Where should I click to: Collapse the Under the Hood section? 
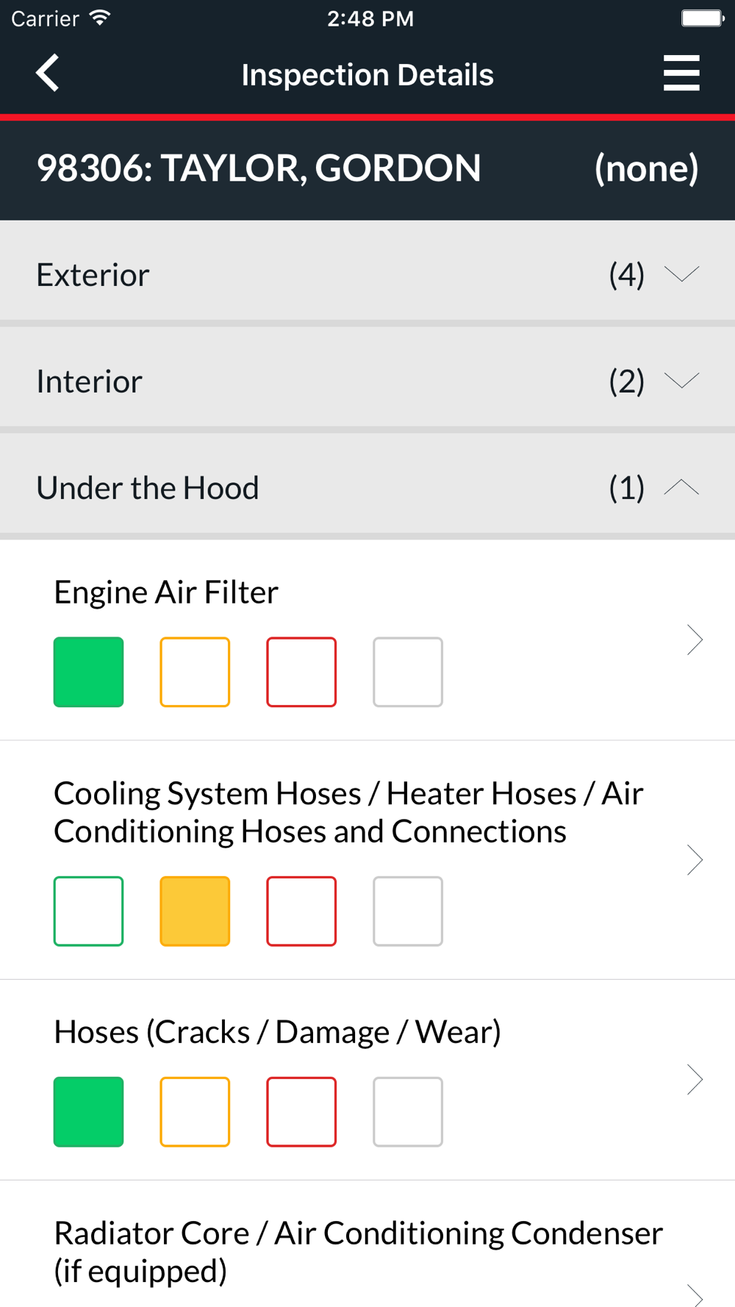click(x=681, y=487)
